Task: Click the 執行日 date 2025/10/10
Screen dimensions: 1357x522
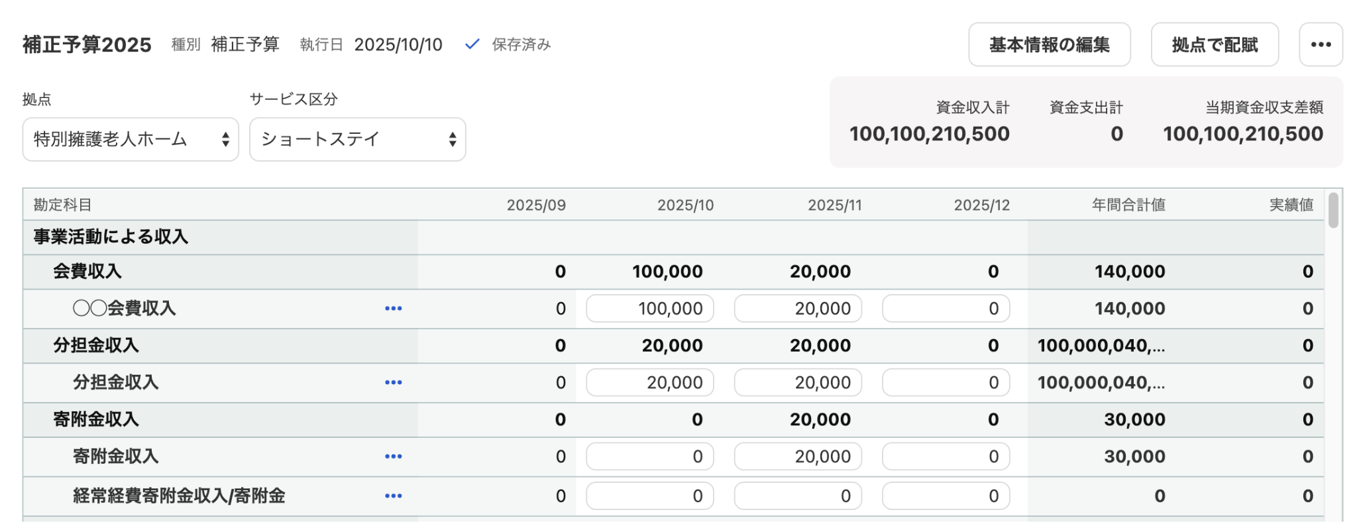Action: (398, 44)
